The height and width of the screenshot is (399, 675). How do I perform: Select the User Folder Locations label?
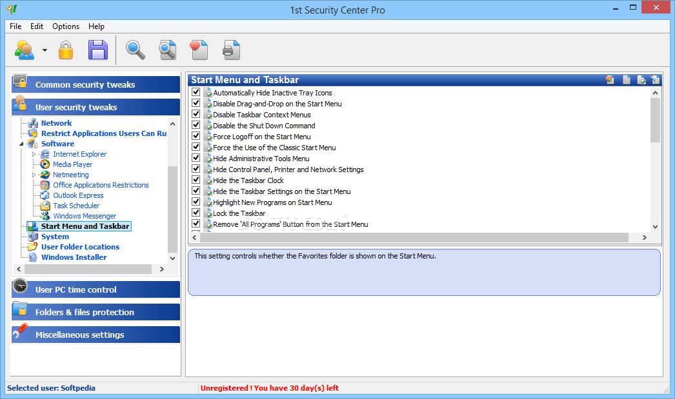[x=81, y=247]
